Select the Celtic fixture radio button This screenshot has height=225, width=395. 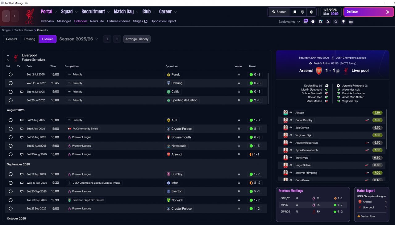pos(10,92)
